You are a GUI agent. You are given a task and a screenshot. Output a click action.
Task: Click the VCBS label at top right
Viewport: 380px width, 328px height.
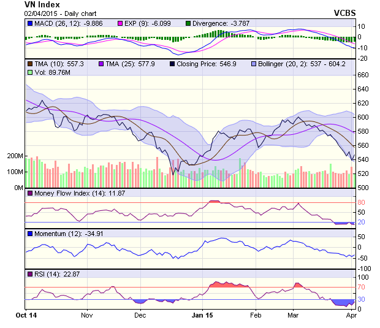pos(344,12)
